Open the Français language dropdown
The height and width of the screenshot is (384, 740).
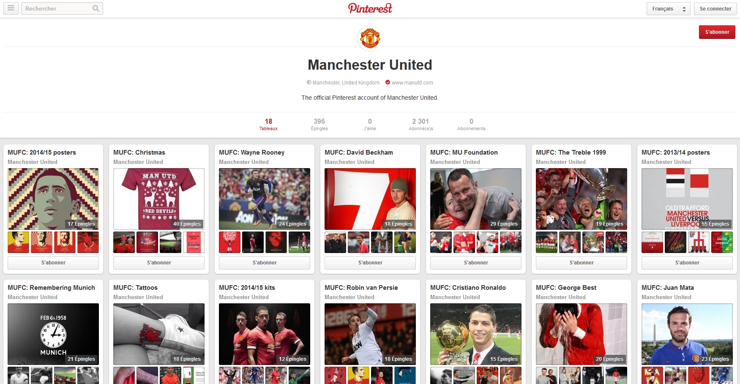(x=668, y=8)
